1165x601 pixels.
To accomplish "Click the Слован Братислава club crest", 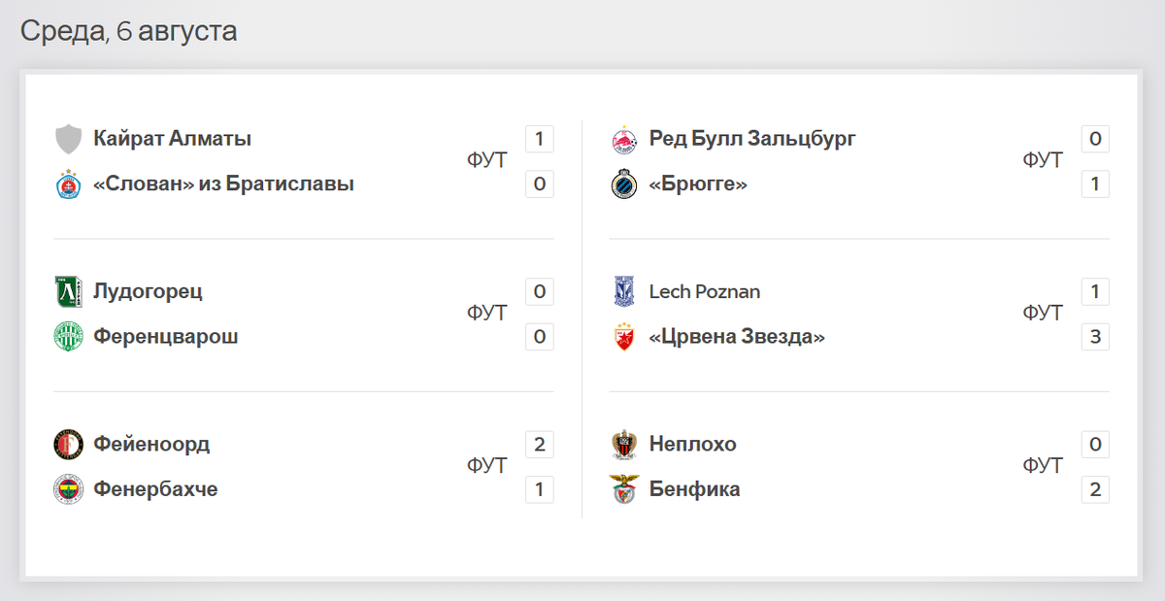I will [x=68, y=184].
